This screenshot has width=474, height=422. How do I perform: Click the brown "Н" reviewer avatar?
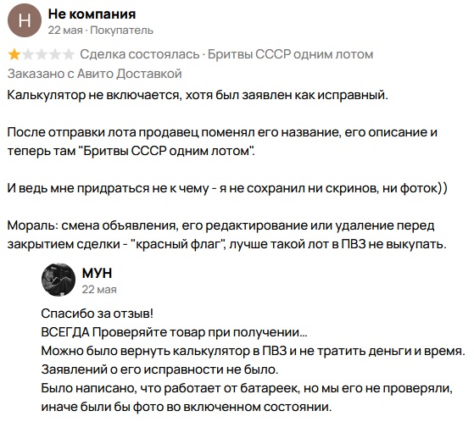[x=25, y=21]
